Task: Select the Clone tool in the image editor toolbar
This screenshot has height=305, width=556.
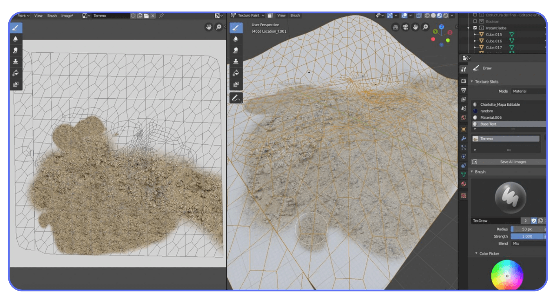Action: (x=16, y=61)
